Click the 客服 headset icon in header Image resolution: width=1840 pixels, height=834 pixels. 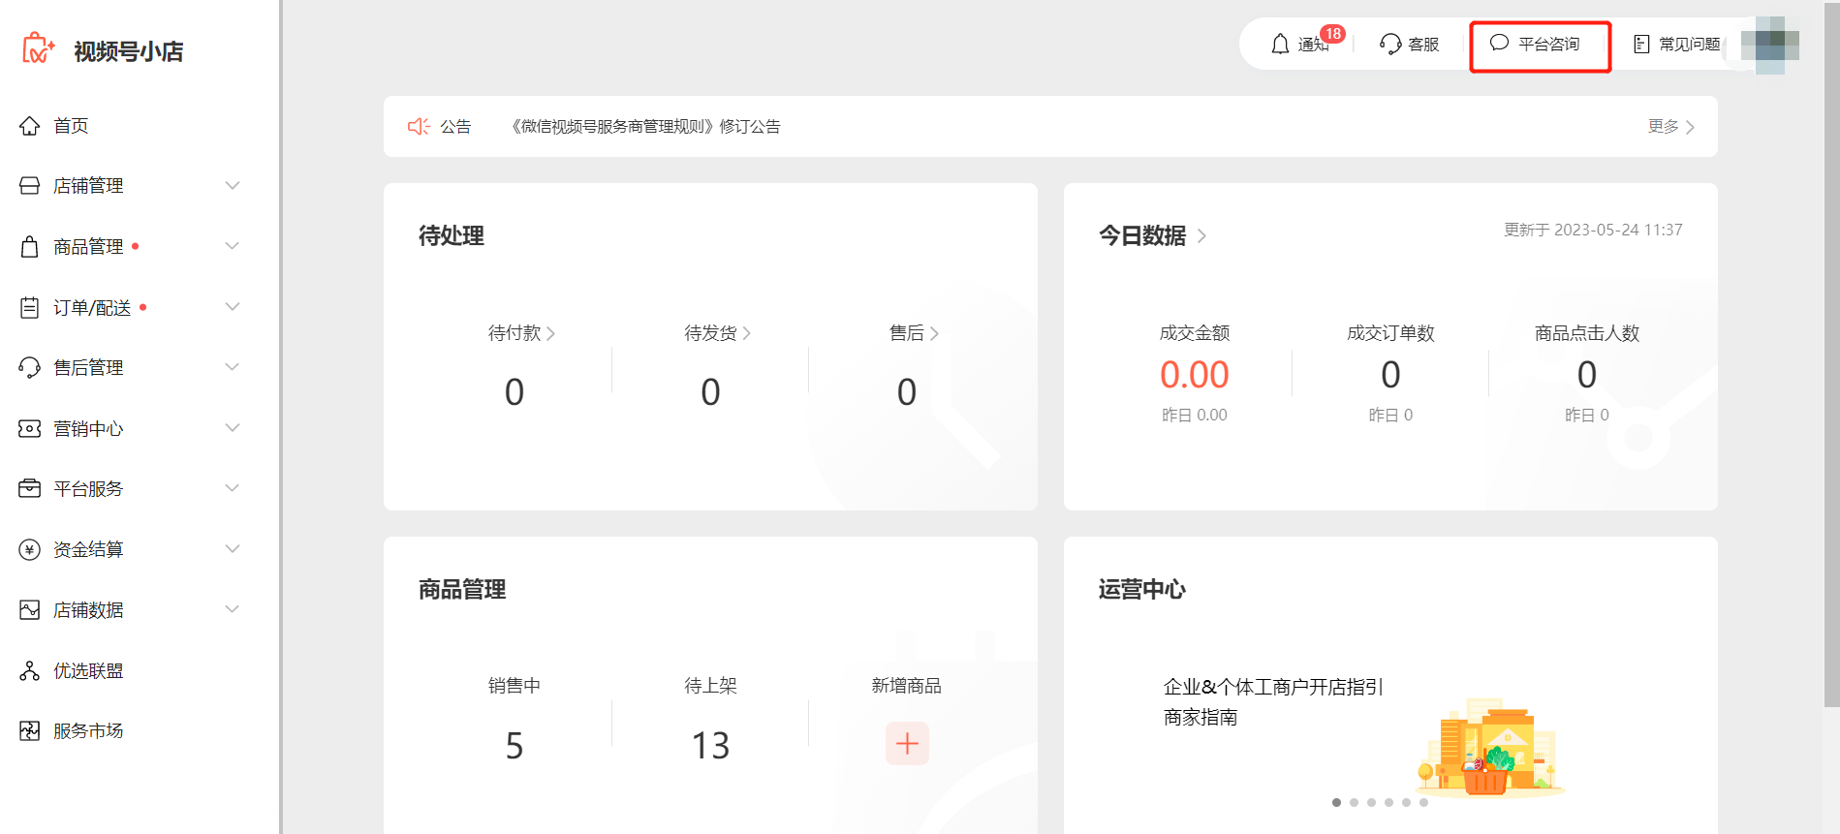click(x=1390, y=45)
